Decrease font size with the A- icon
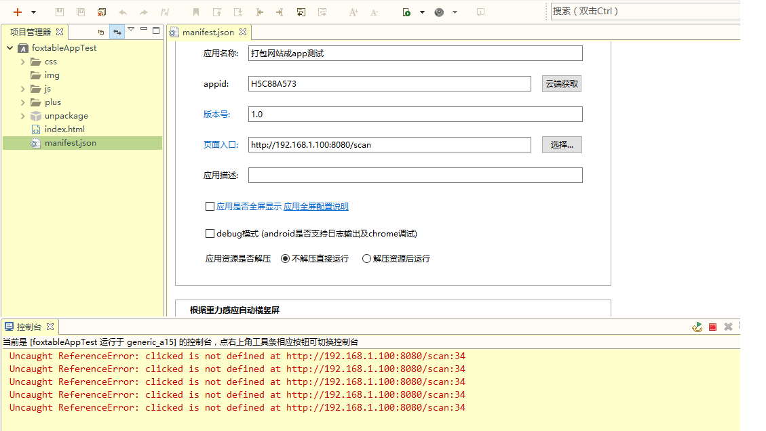 tap(375, 12)
